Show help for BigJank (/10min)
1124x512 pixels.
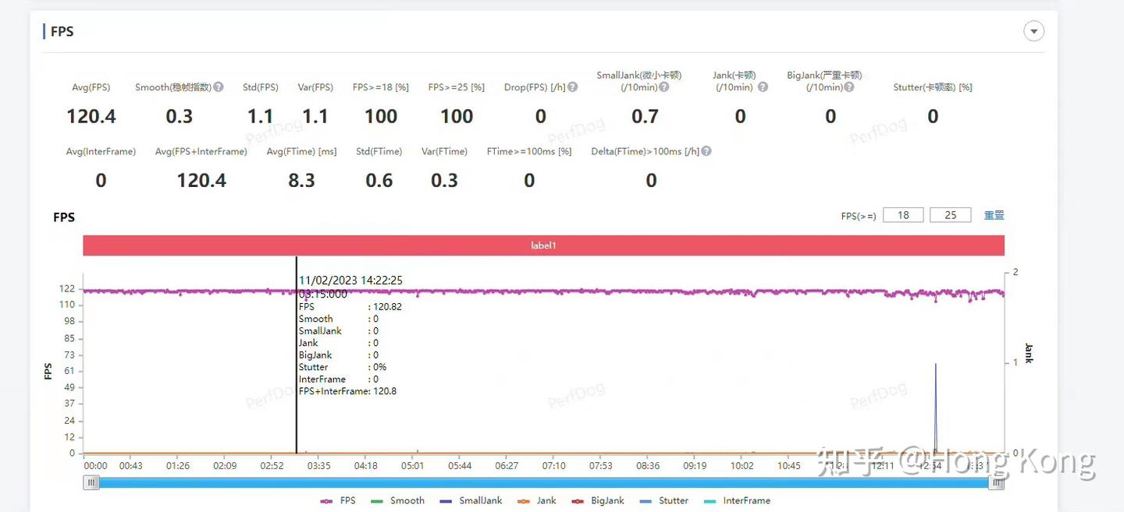pyautogui.click(x=849, y=87)
